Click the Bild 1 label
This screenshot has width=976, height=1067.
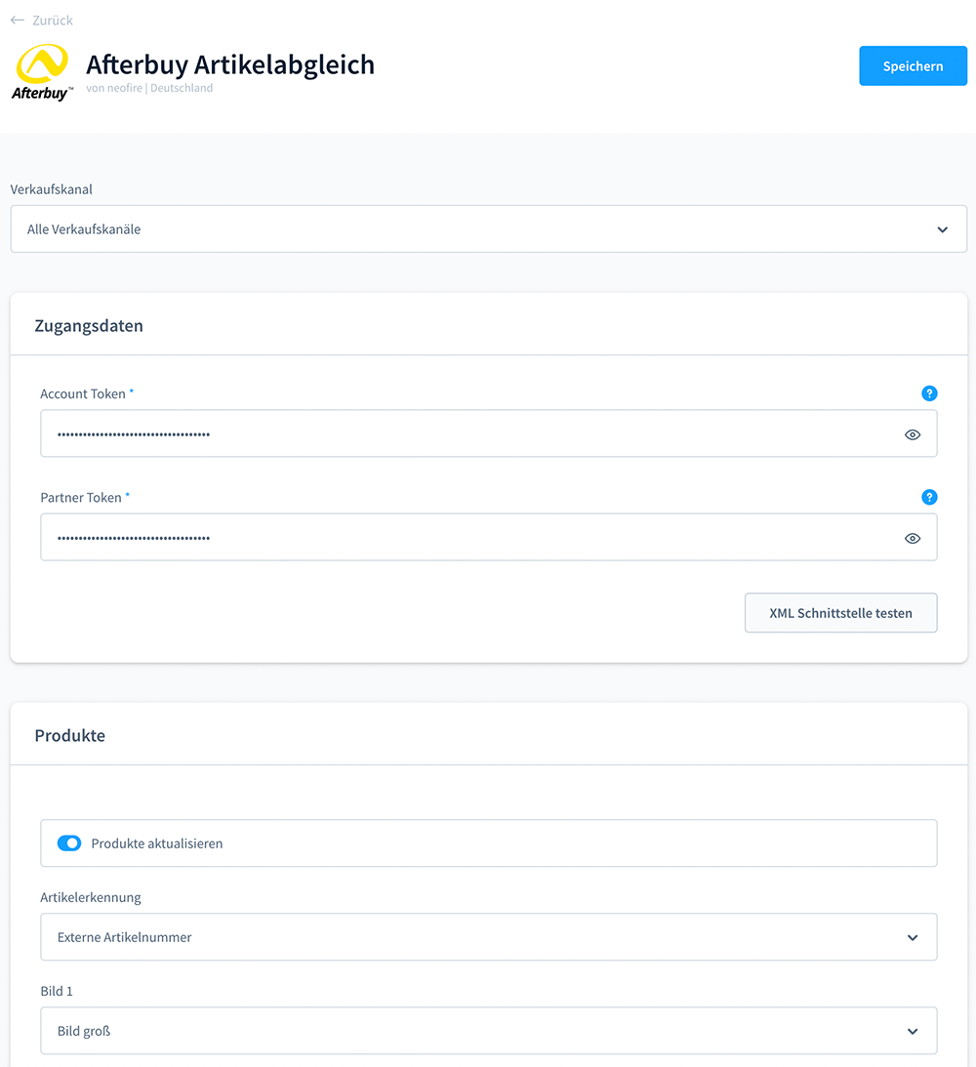click(x=57, y=992)
